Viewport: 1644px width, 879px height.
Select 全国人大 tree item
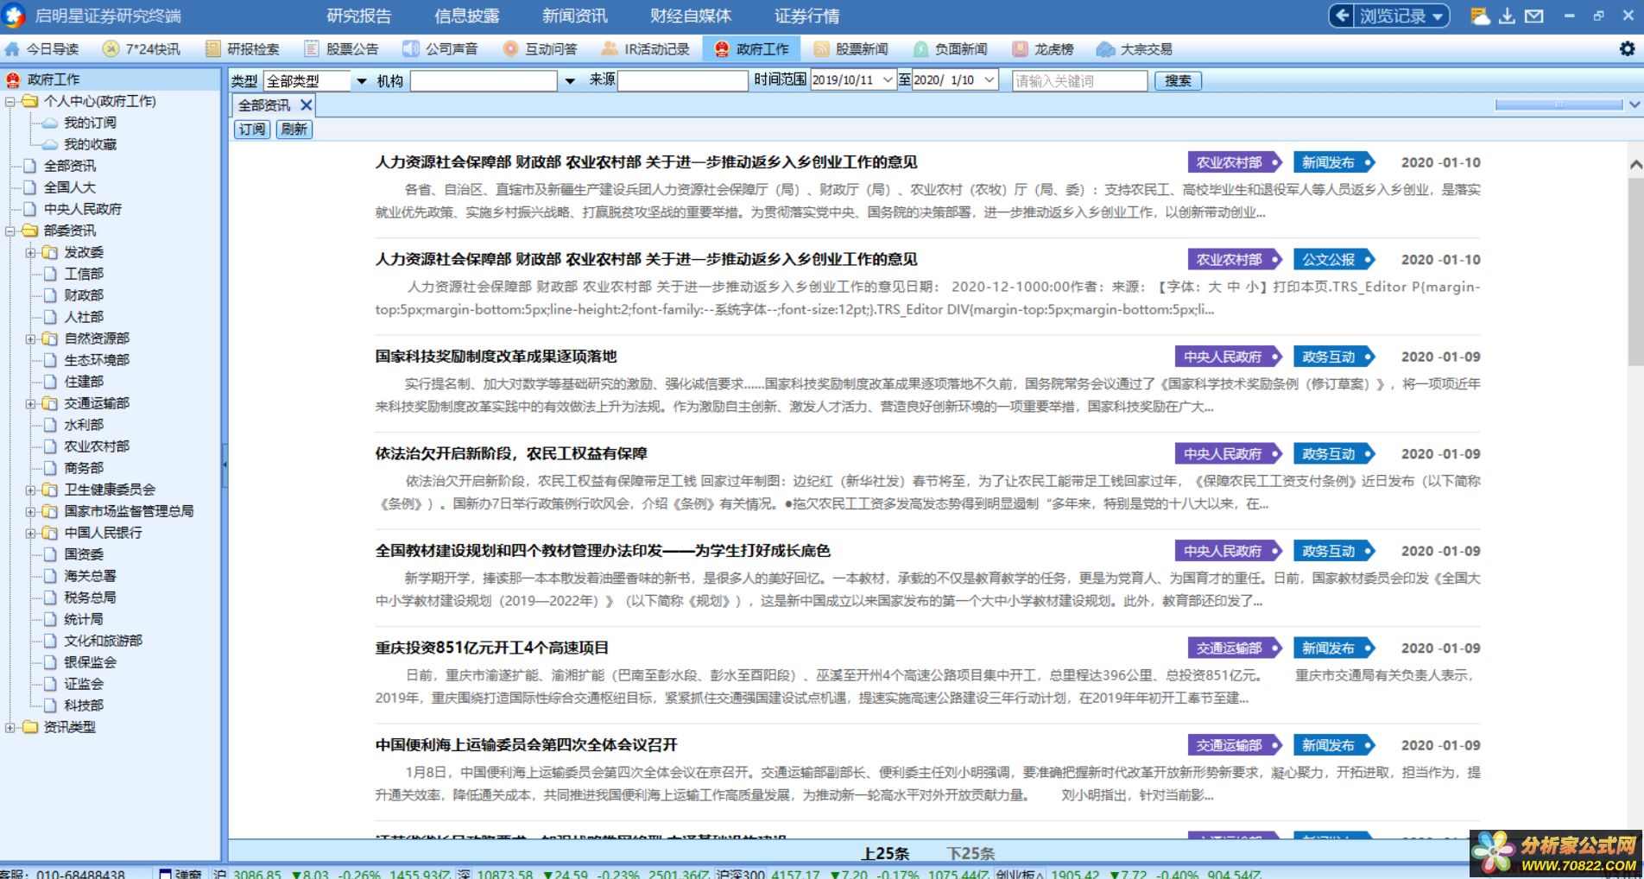point(69,187)
